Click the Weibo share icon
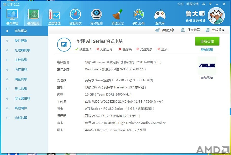The image size is (231, 155). click(157, 30)
